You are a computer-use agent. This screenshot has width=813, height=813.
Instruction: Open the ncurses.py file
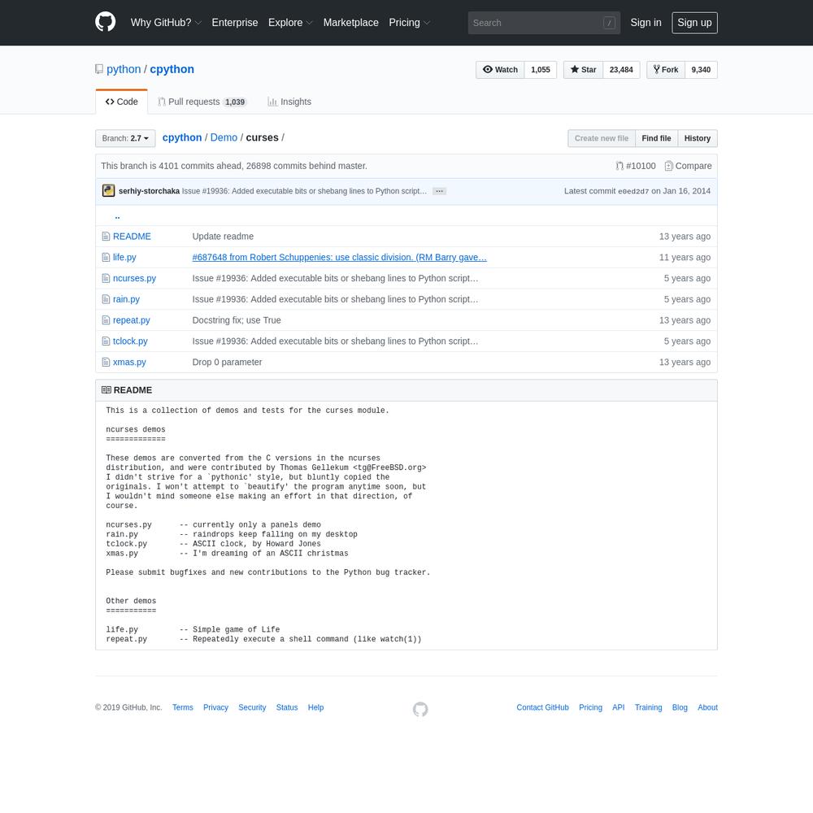(134, 278)
